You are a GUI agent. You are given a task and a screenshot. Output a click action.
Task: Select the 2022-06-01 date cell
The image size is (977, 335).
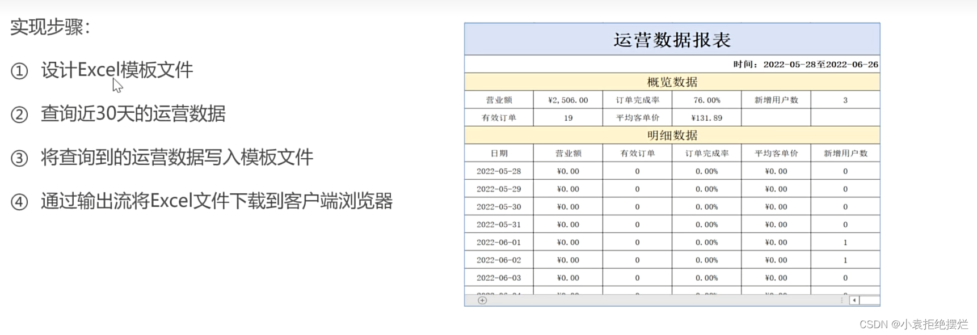[499, 242]
